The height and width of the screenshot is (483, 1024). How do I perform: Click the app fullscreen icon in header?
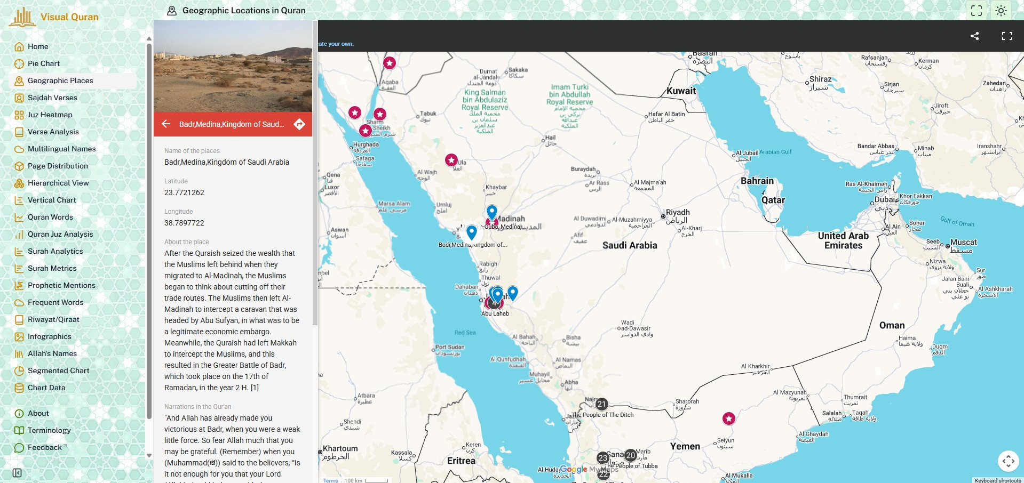coord(977,11)
